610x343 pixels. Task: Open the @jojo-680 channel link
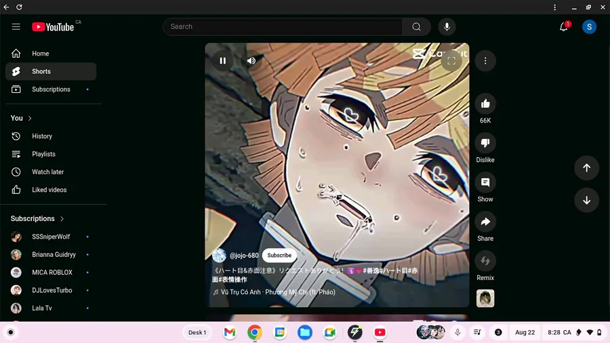point(244,256)
